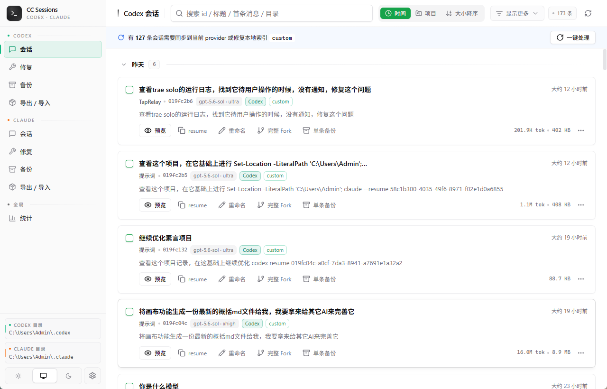Copy resume command for 继续优化素言项目 session
Viewport: 607px width, 389px height.
pyautogui.click(x=193, y=279)
